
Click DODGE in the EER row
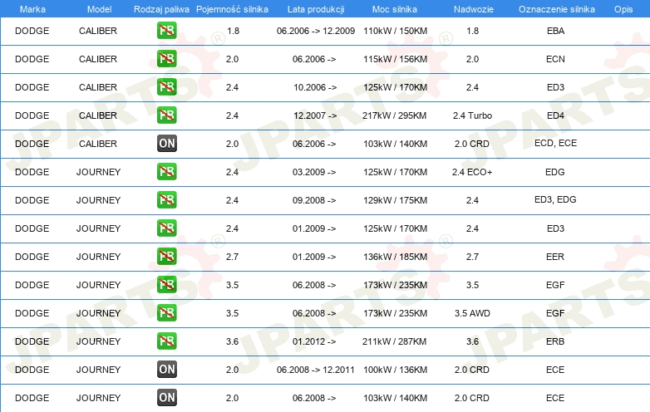click(x=32, y=257)
